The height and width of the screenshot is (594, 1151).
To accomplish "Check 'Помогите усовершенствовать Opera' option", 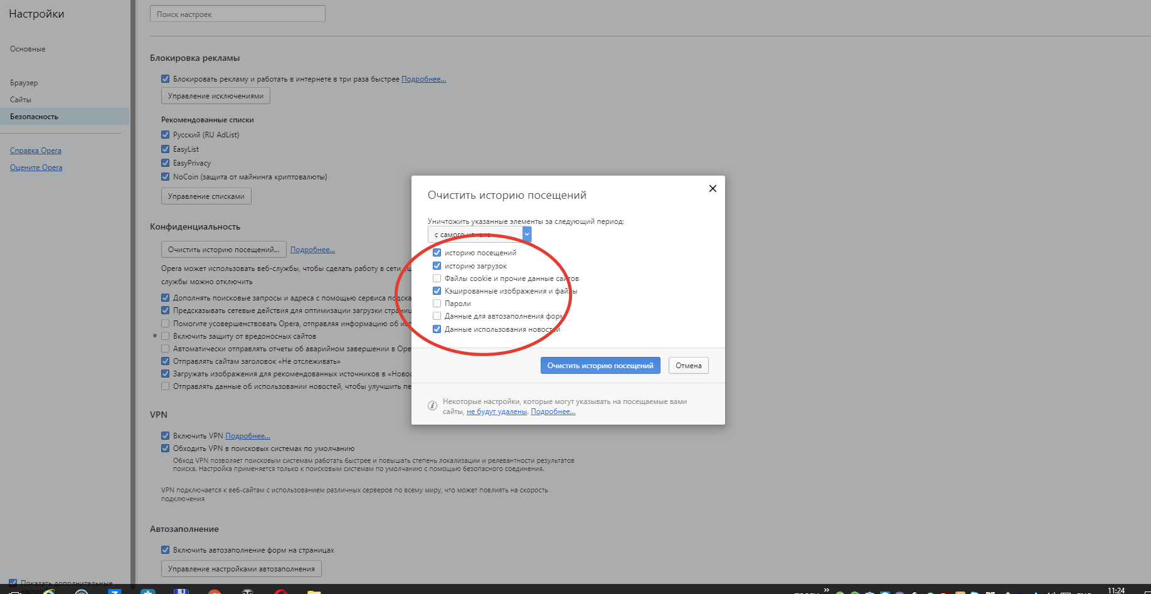I will tap(166, 324).
